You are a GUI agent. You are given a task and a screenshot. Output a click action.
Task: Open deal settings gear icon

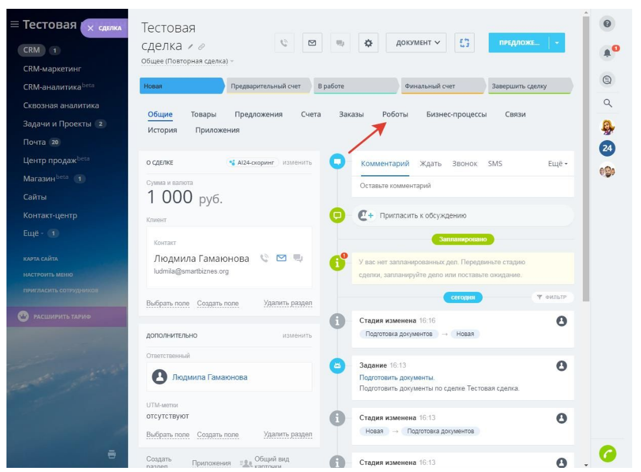click(x=368, y=42)
